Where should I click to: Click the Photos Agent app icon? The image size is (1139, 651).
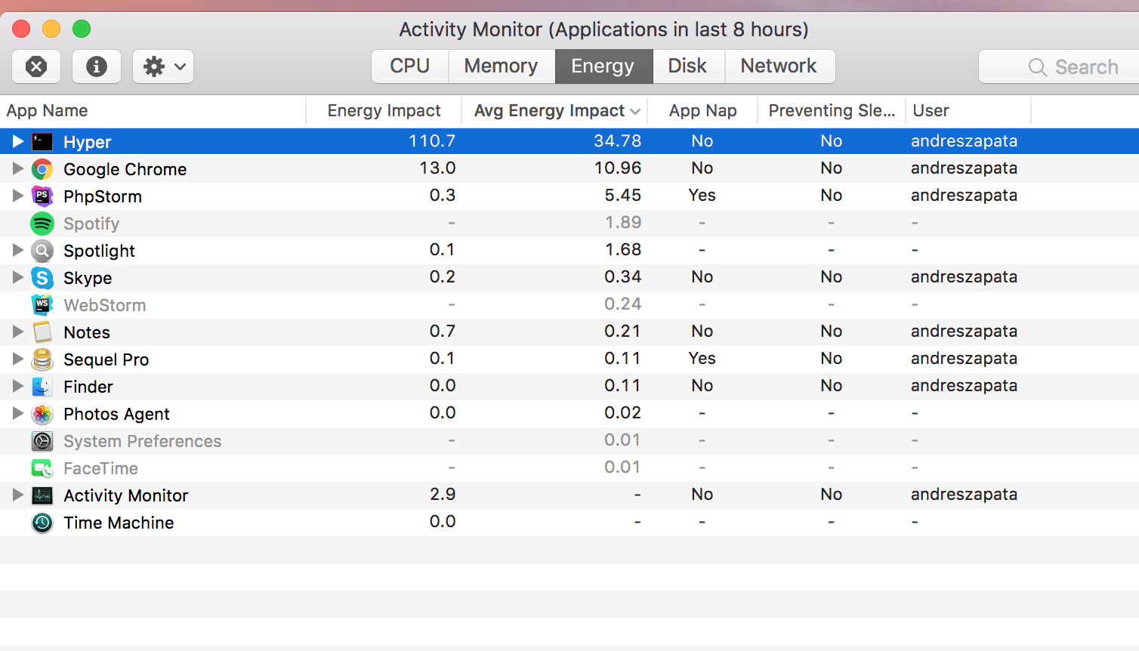42,413
